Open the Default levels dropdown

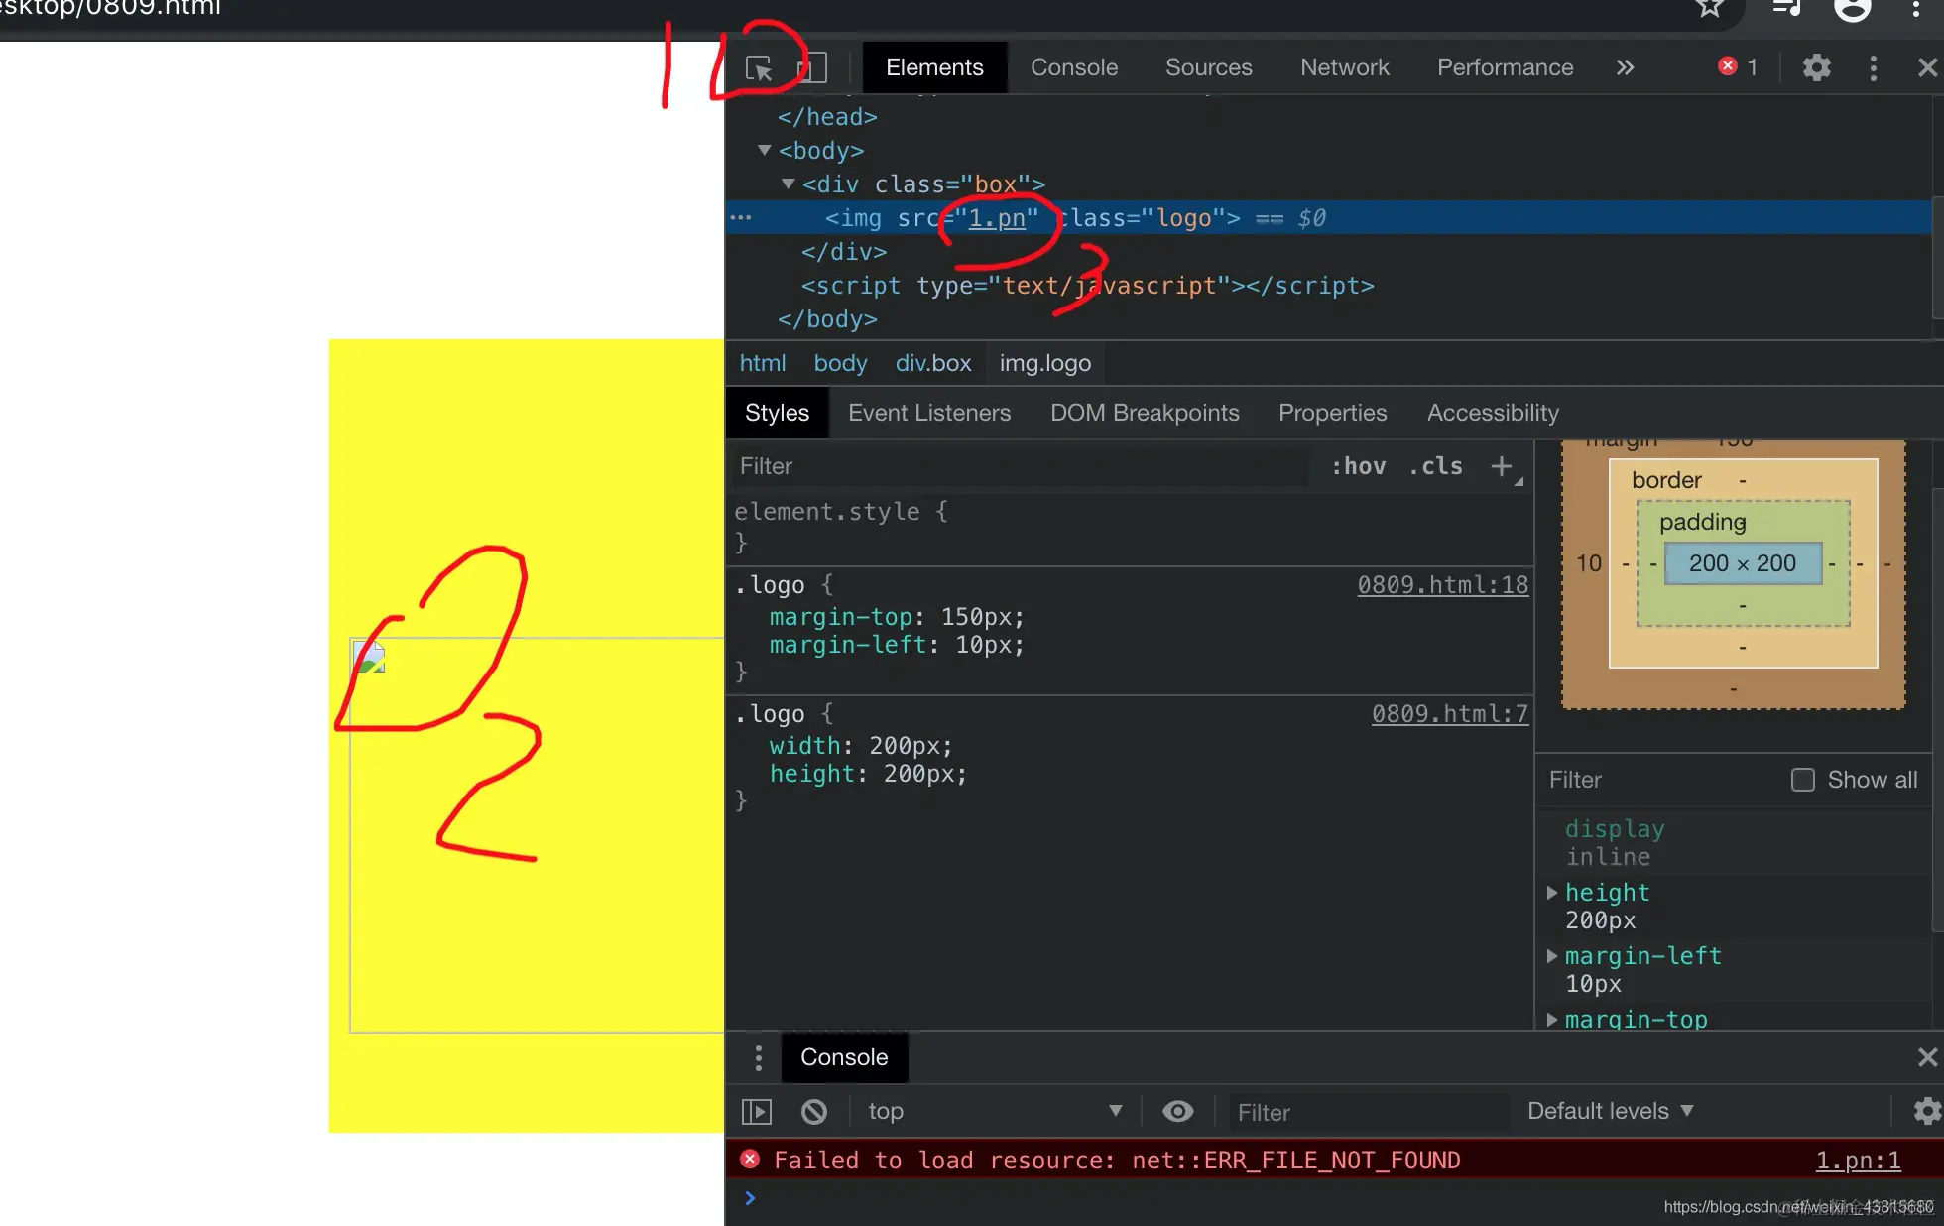(1610, 1111)
